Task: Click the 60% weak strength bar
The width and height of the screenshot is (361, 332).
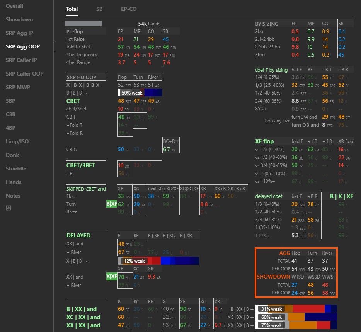Action: coord(296,317)
